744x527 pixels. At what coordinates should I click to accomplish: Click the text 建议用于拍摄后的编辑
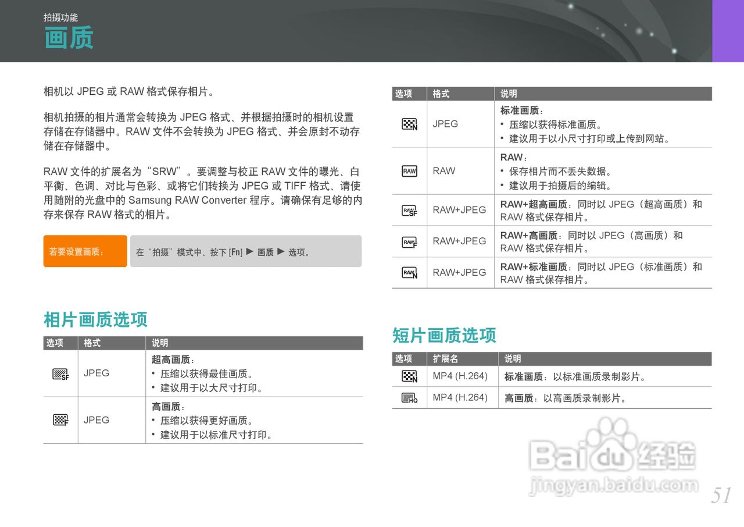tap(560, 186)
